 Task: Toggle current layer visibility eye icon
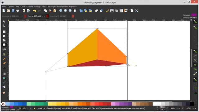pyautogui.click(x=30, y=109)
